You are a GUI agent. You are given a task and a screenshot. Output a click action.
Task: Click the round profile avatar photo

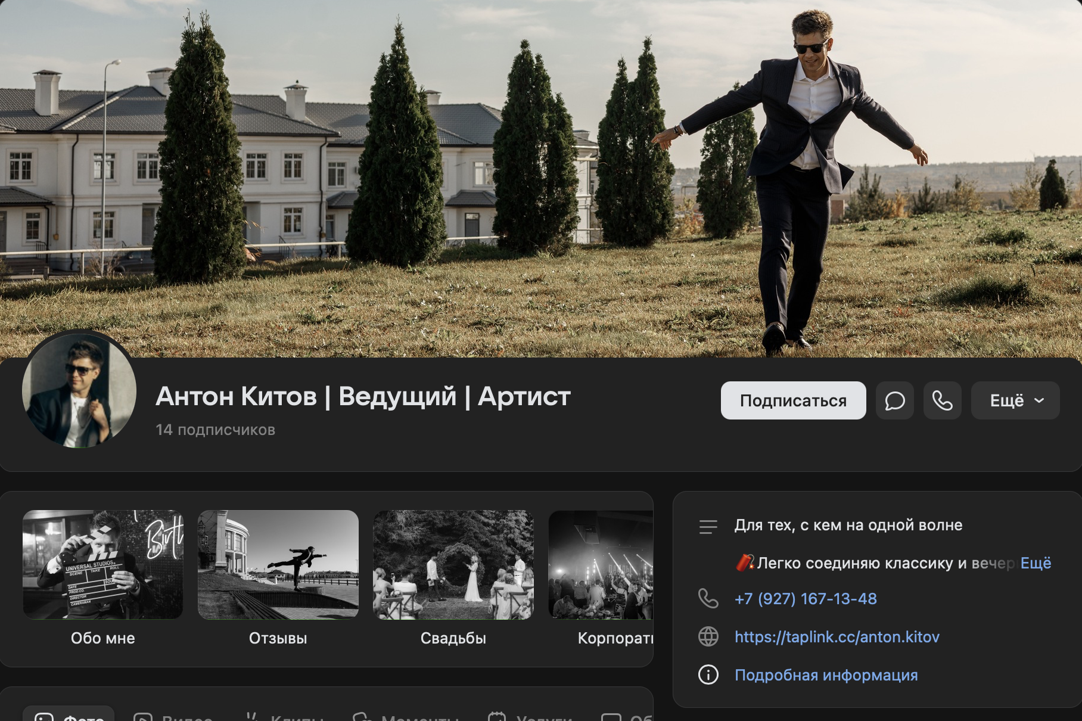(x=79, y=391)
